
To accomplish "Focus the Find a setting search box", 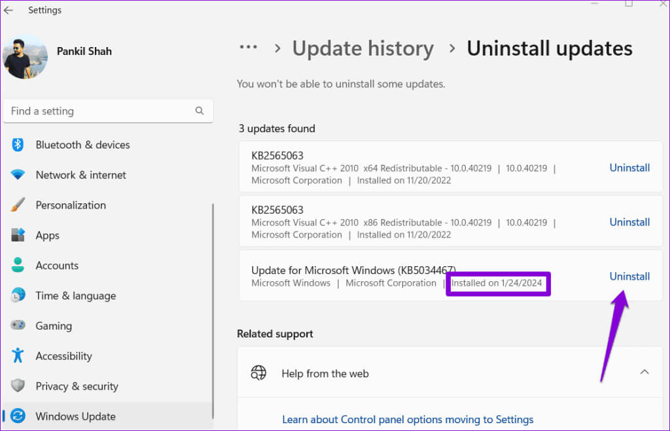I will (108, 111).
